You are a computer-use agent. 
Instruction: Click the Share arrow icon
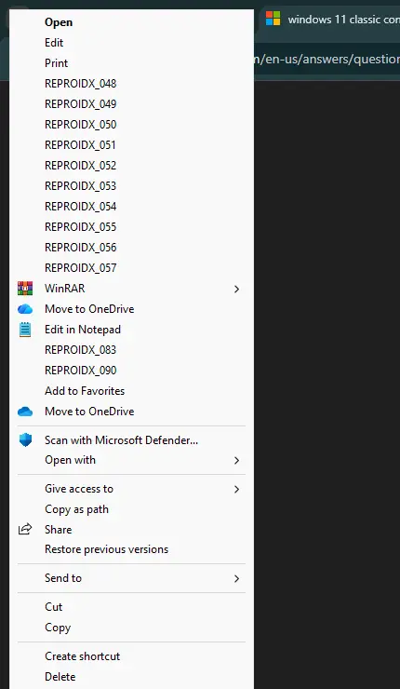pos(25,529)
